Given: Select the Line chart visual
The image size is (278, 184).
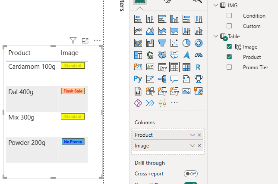Looking at the screenshot, I should [x=138, y=31].
